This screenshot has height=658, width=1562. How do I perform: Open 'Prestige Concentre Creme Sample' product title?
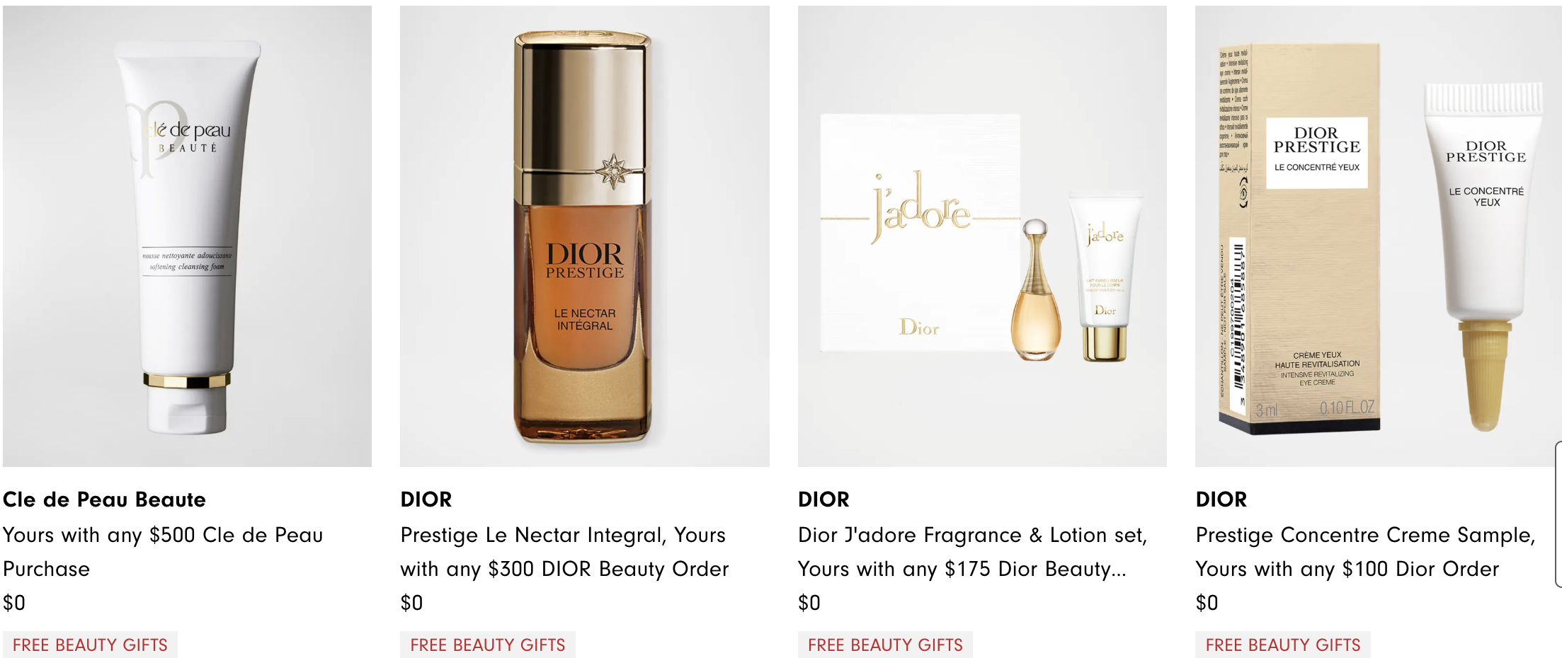tap(1365, 552)
